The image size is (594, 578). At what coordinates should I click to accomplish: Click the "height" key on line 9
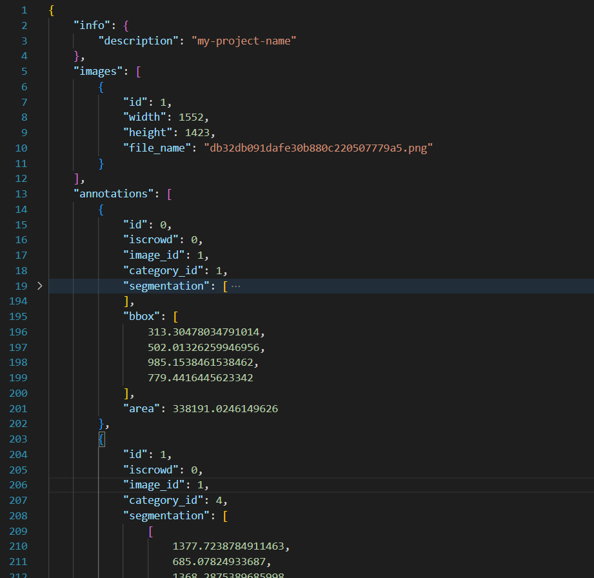[x=148, y=133]
